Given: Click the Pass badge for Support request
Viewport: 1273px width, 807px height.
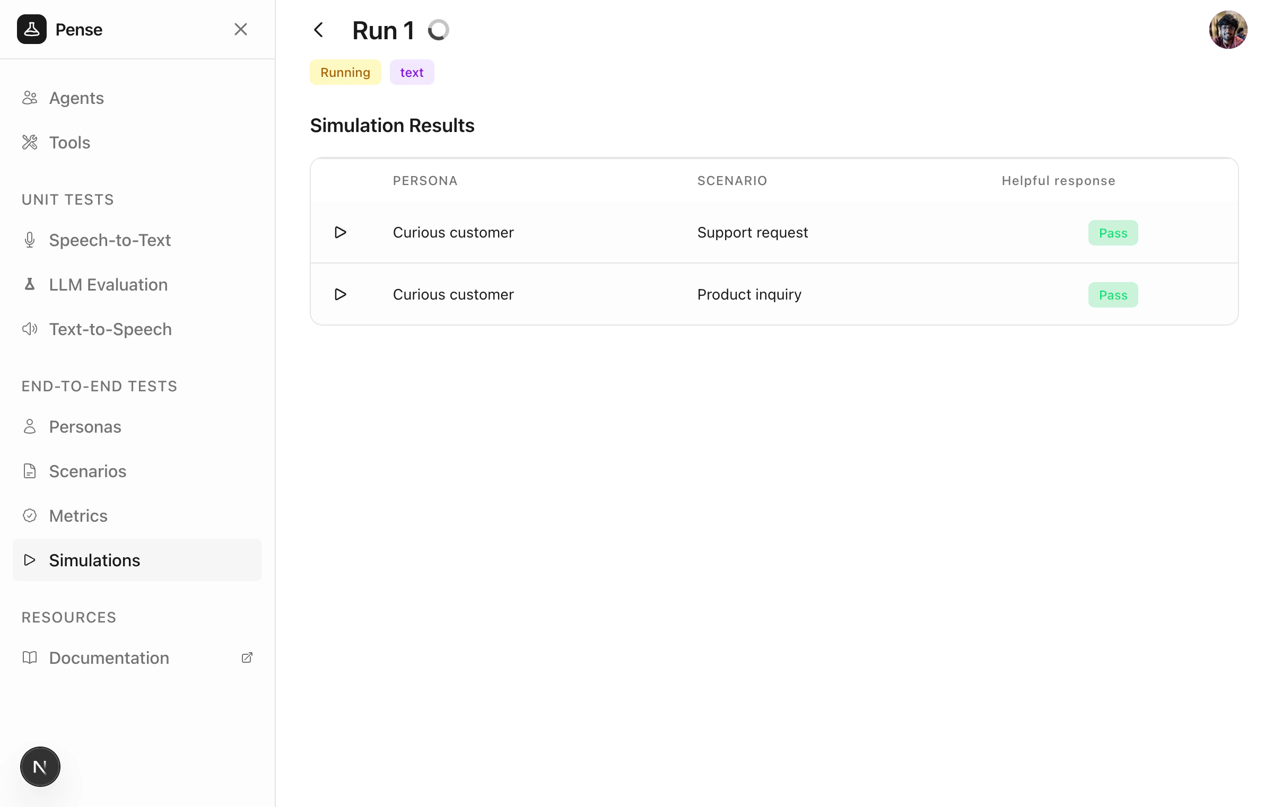Looking at the screenshot, I should pos(1113,233).
